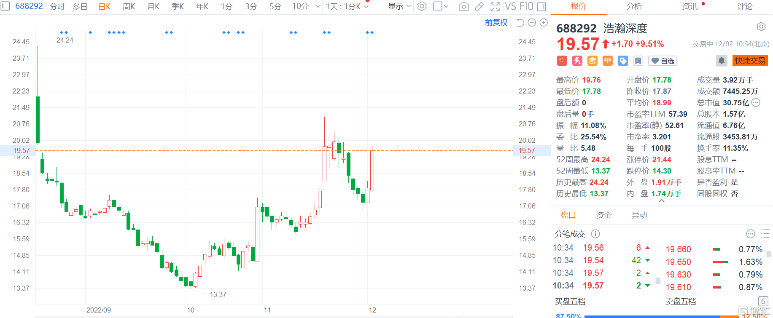
Task: Switch to 3分 minute chart
Action: coord(251,6)
